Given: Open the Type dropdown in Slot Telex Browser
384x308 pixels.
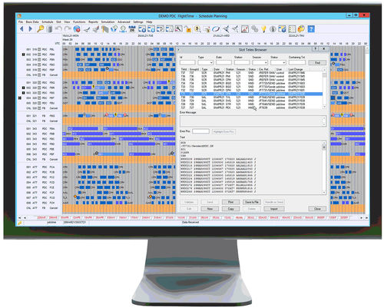Looking at the screenshot, I should pos(206,62).
